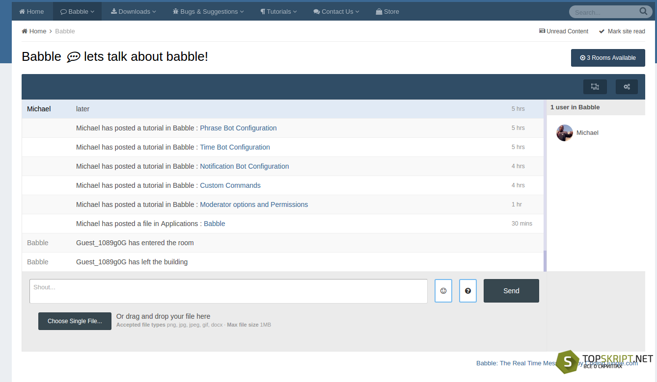The width and height of the screenshot is (657, 382).
Task: Click the 1 hr timestamp
Action: (517, 204)
